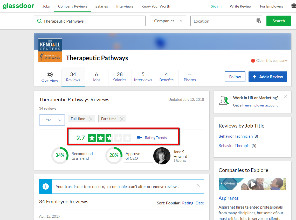Open the Filter dropdown

click(x=52, y=120)
